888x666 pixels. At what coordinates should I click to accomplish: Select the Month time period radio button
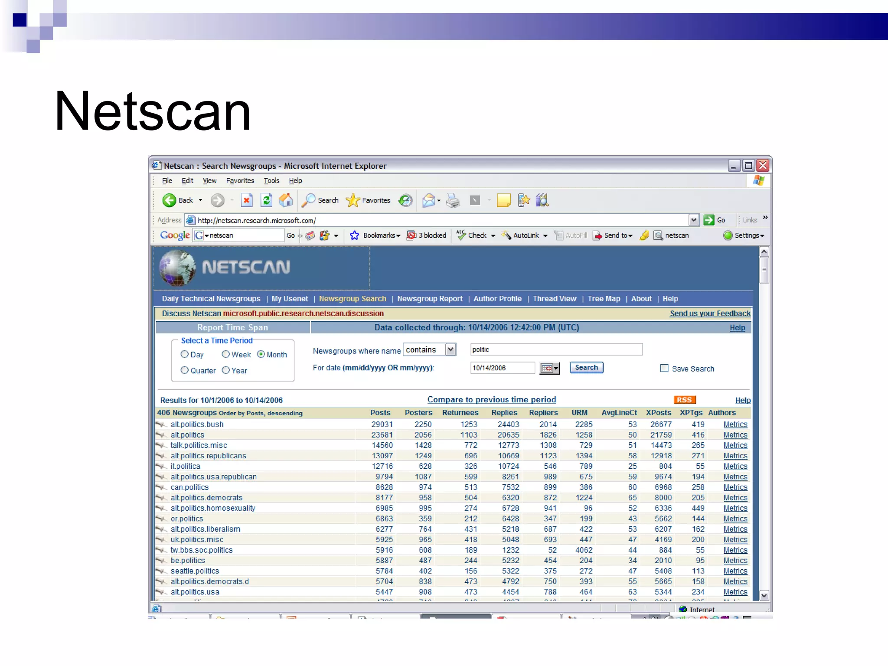click(x=261, y=354)
